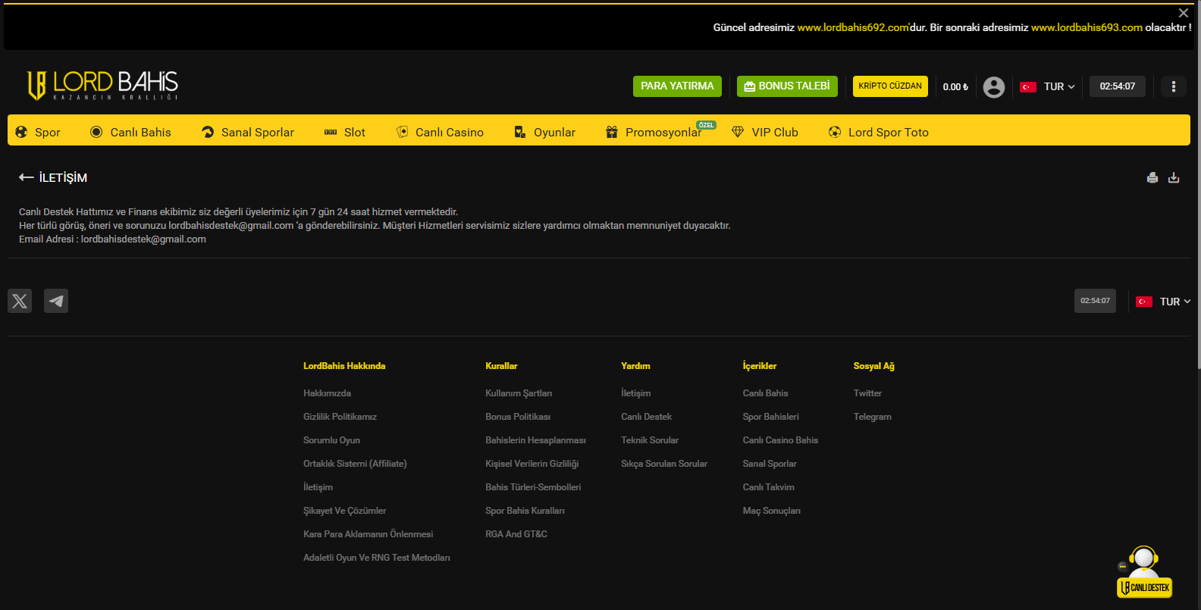Go back using the İletişim arrow
The width and height of the screenshot is (1201, 610).
click(27, 177)
